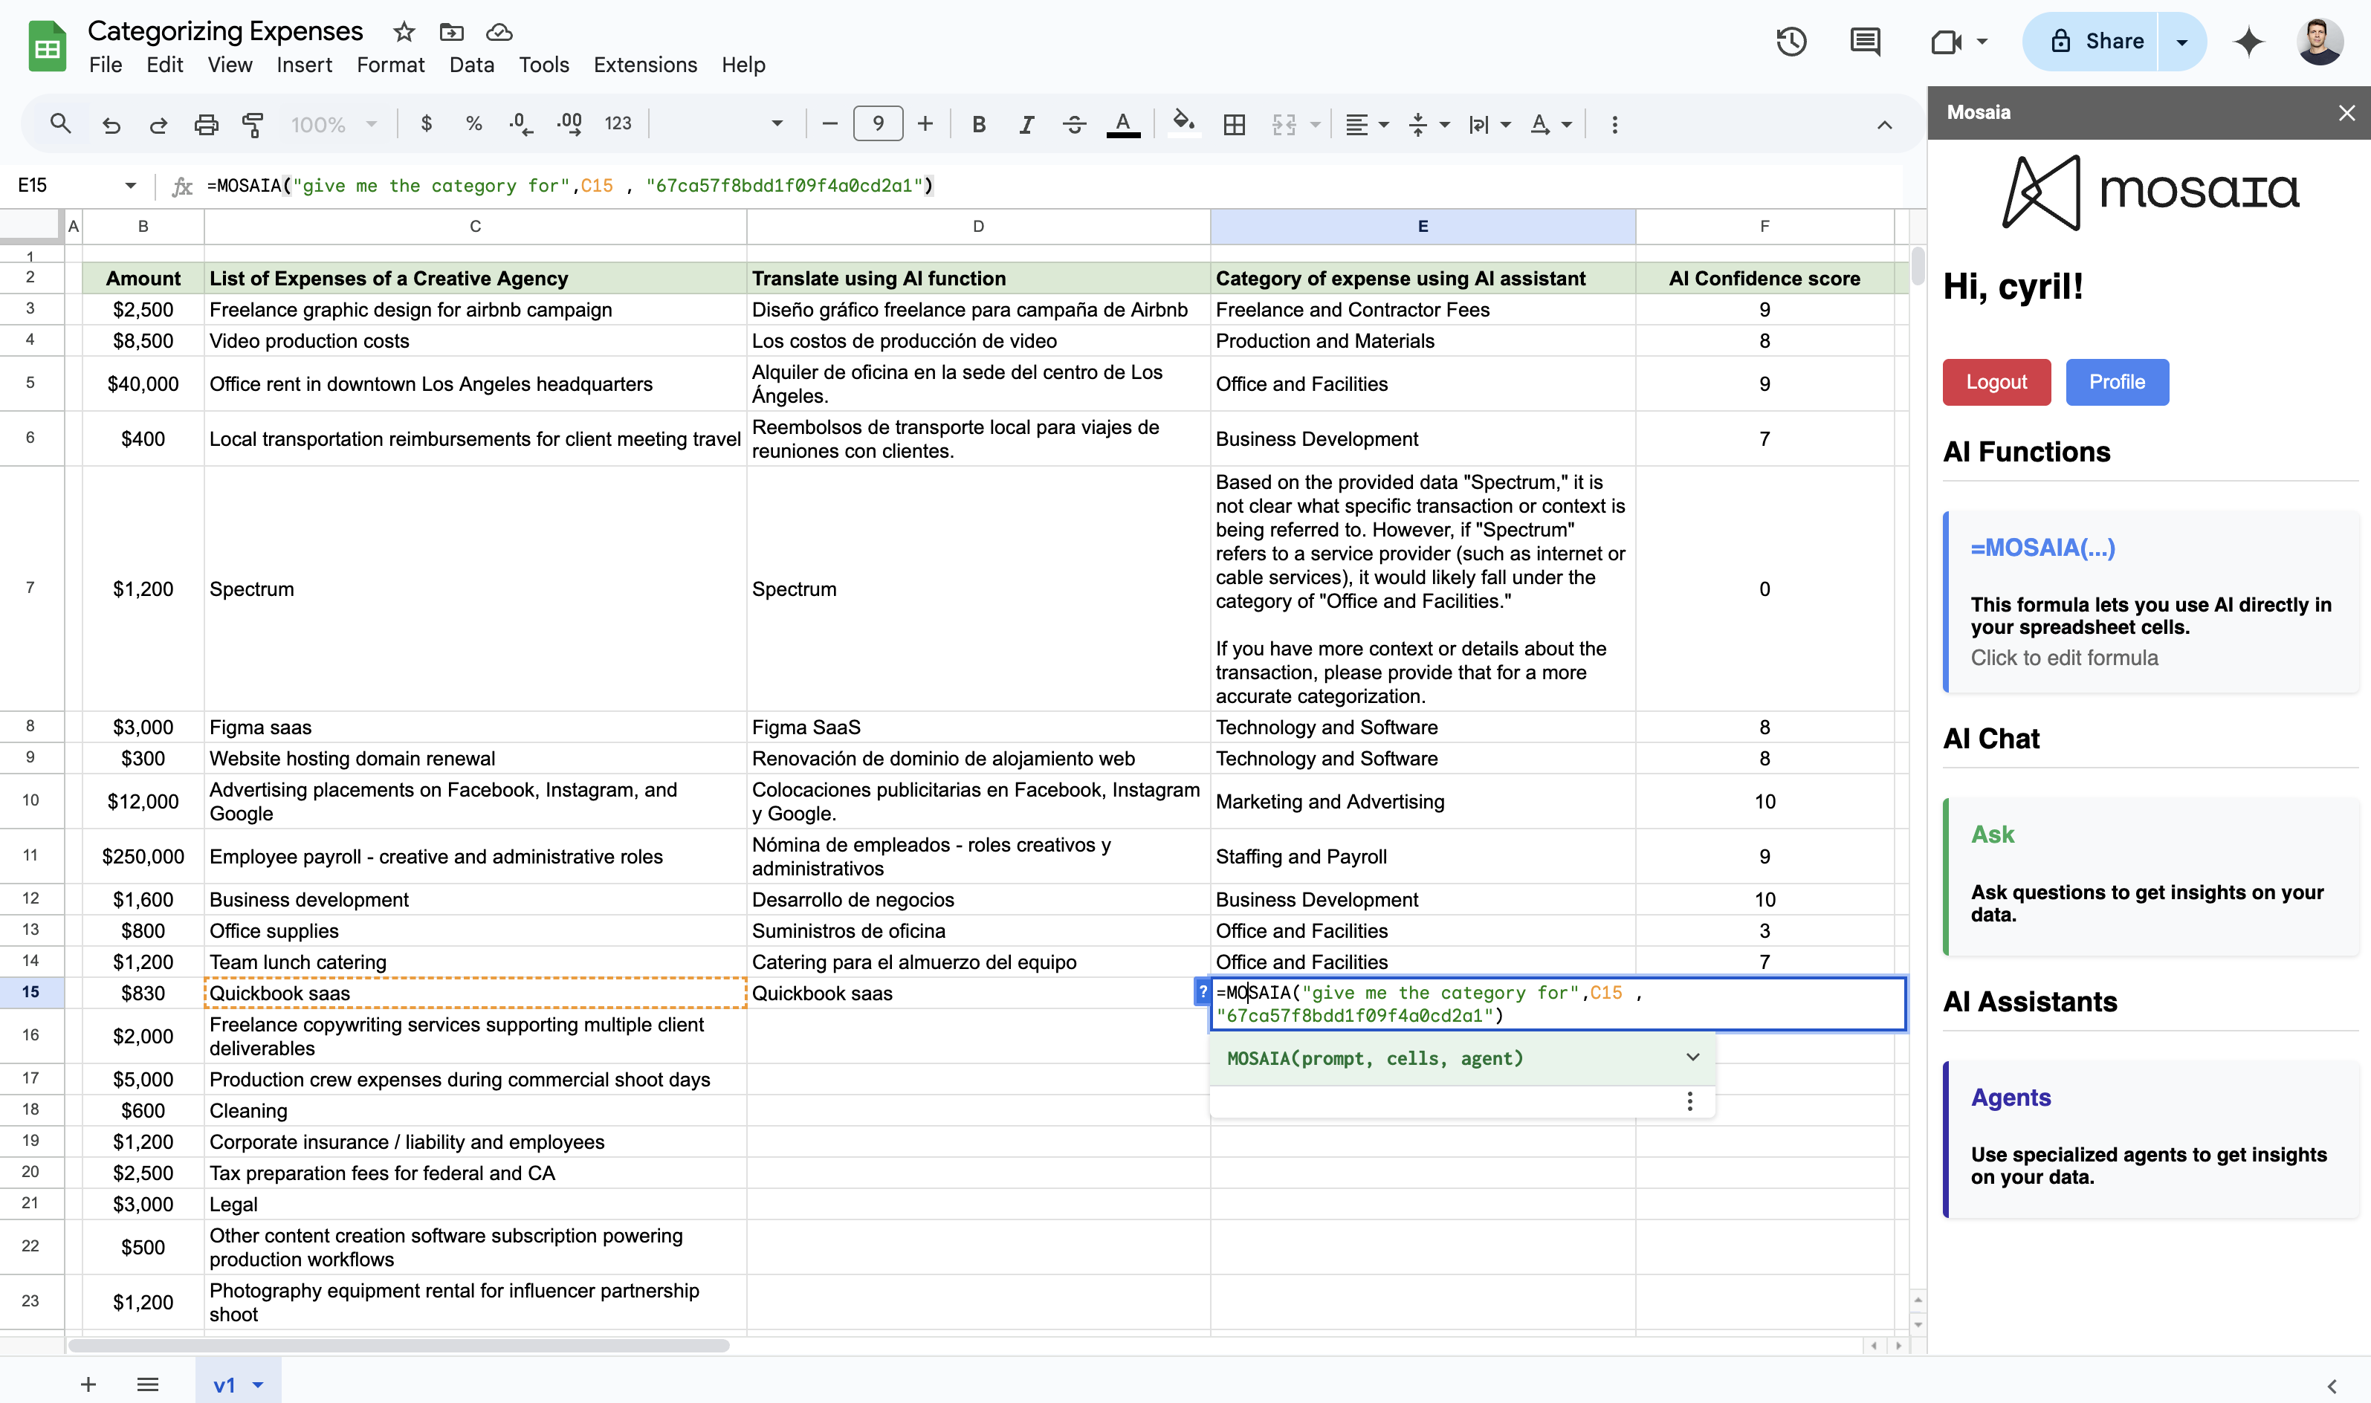Expand the MOSAIA function suggestion details
The height and width of the screenshot is (1403, 2371).
click(x=1691, y=1058)
